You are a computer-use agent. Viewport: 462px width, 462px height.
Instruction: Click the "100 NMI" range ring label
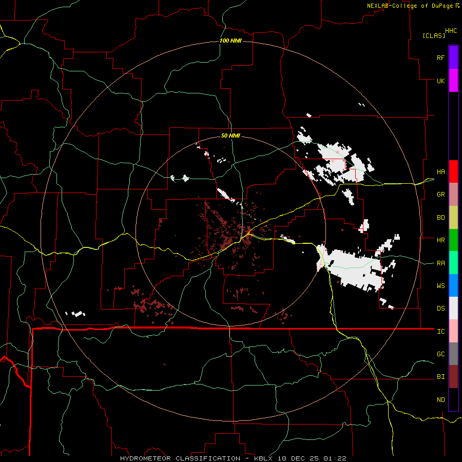click(230, 41)
